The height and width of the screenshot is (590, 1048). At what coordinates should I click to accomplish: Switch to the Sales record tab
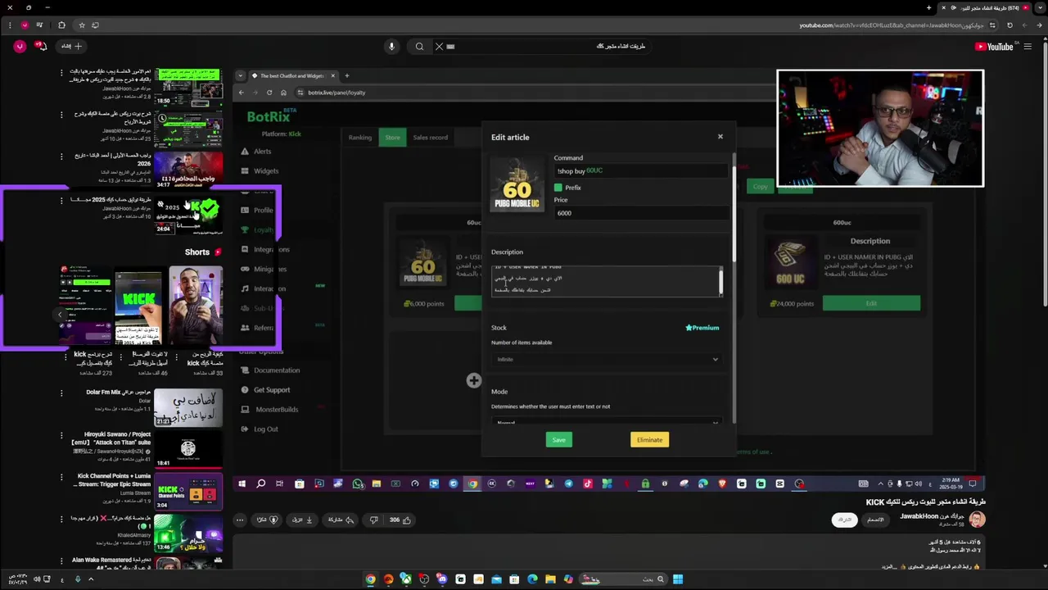(x=430, y=138)
